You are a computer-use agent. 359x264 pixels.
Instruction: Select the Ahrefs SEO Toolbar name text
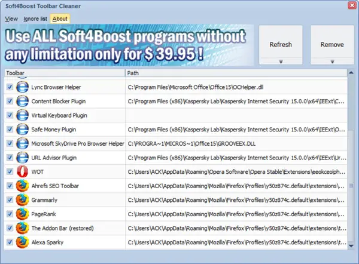point(55,186)
